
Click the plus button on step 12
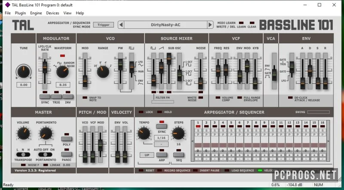pos(289,155)
